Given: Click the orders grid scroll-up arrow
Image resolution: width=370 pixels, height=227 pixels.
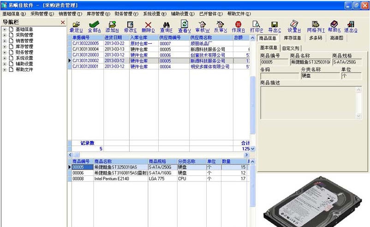Looking at the screenshot, I should coord(252,38).
